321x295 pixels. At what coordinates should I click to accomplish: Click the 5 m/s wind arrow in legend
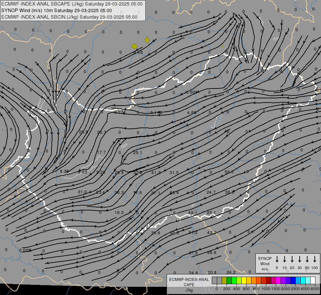point(277,259)
